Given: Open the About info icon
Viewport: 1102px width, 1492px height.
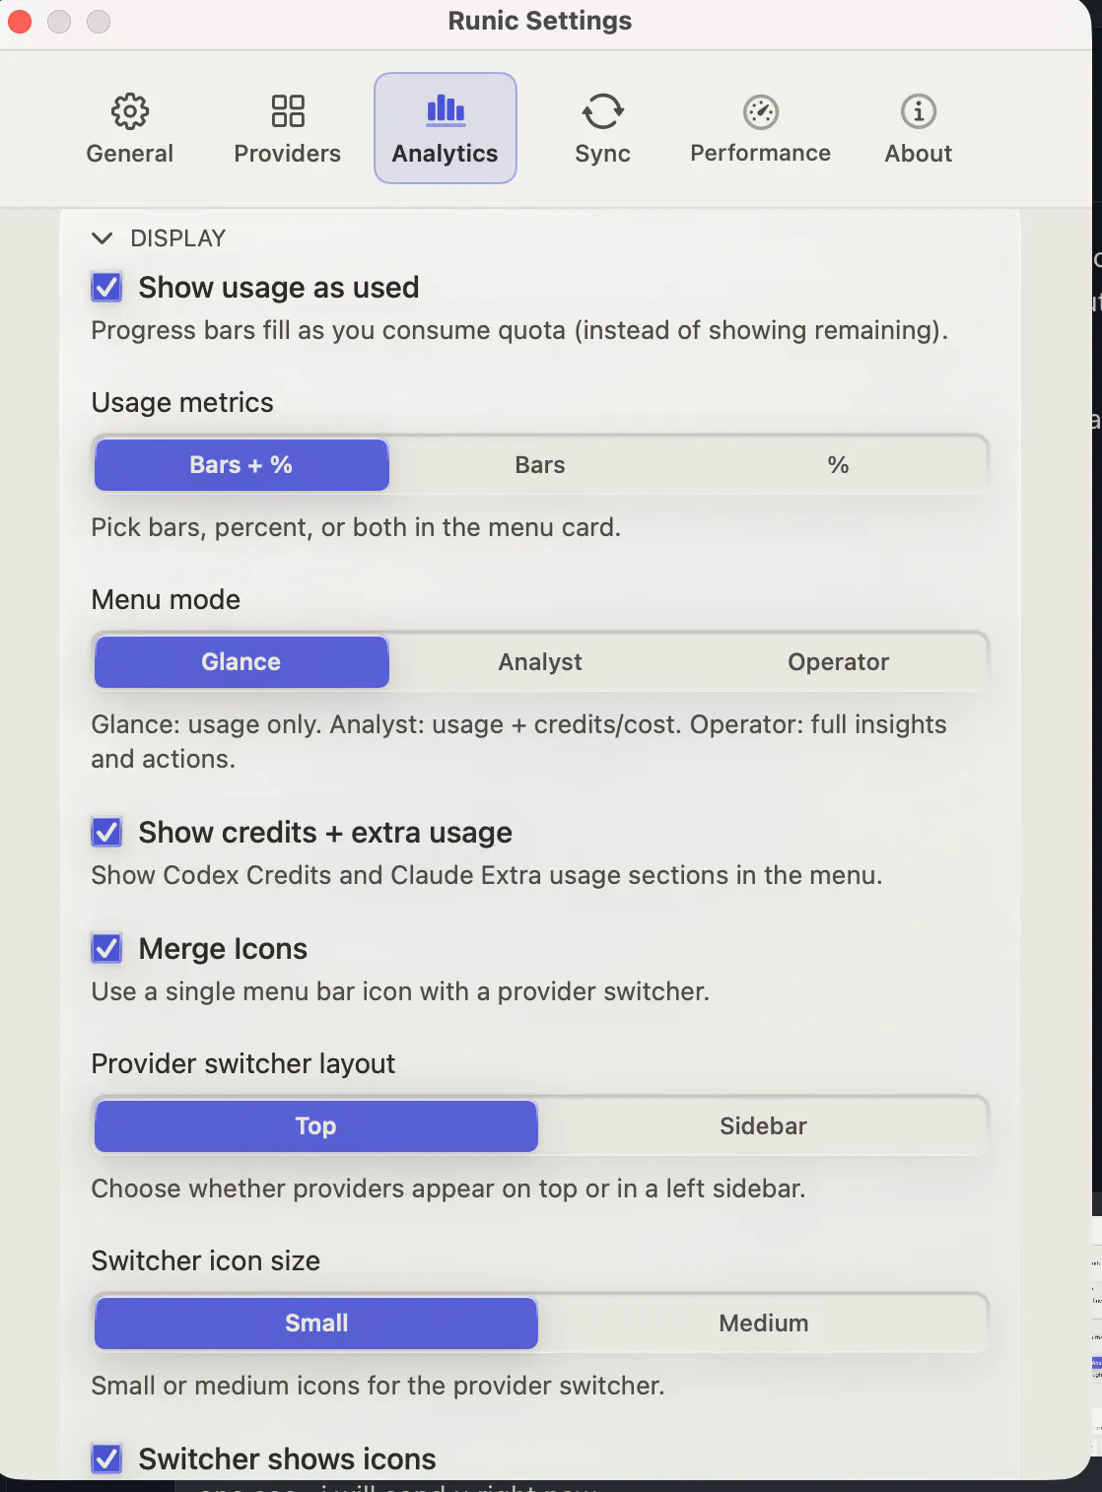Looking at the screenshot, I should click(x=919, y=111).
